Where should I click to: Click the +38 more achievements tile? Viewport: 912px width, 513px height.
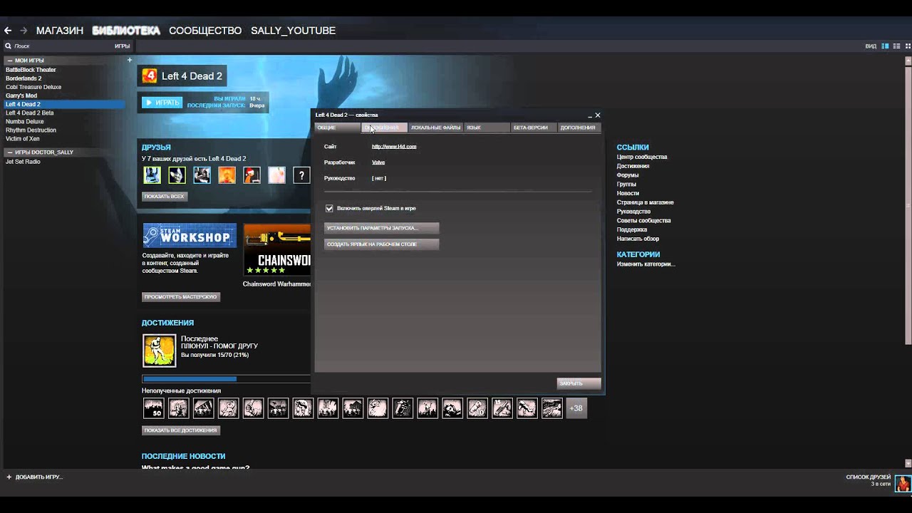[576, 408]
